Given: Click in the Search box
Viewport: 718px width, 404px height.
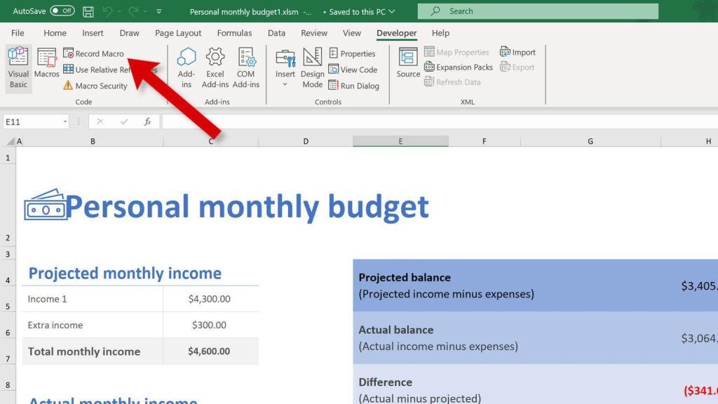Looking at the screenshot, I should pyautogui.click(x=538, y=11).
